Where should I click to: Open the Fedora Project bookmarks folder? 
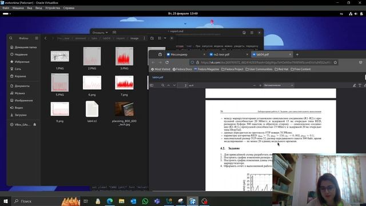(x=232, y=69)
